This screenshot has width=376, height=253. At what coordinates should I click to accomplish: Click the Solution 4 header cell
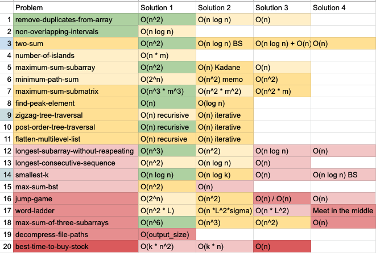(344, 7)
